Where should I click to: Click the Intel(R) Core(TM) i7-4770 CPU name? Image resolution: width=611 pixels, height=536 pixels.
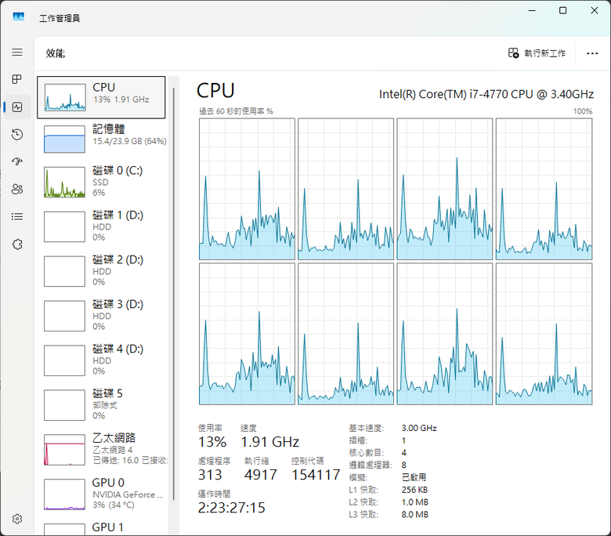(x=486, y=94)
